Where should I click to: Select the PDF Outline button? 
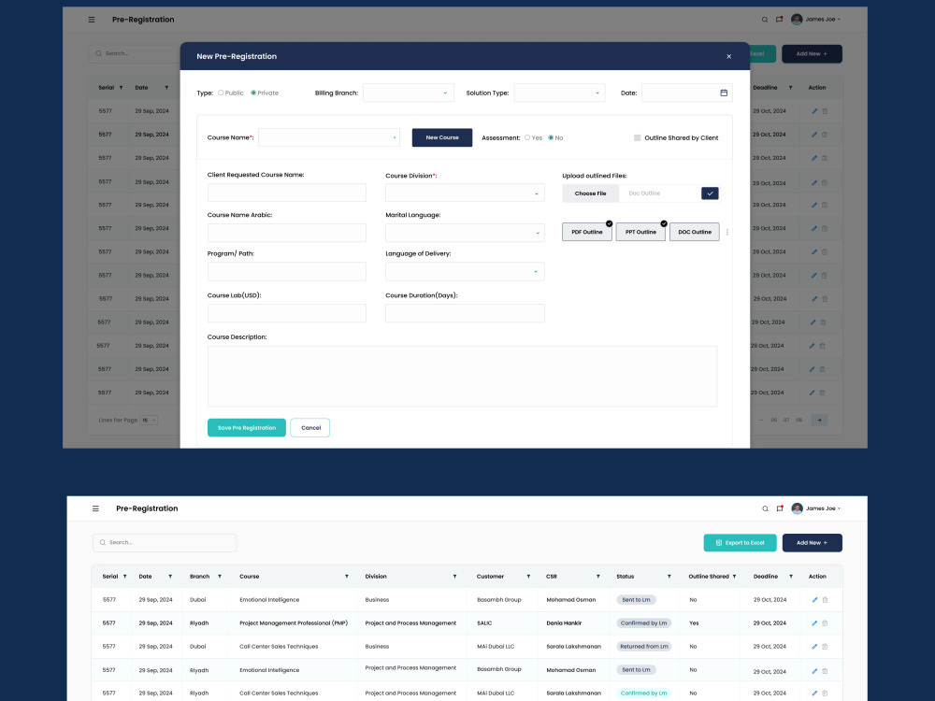pyautogui.click(x=587, y=232)
